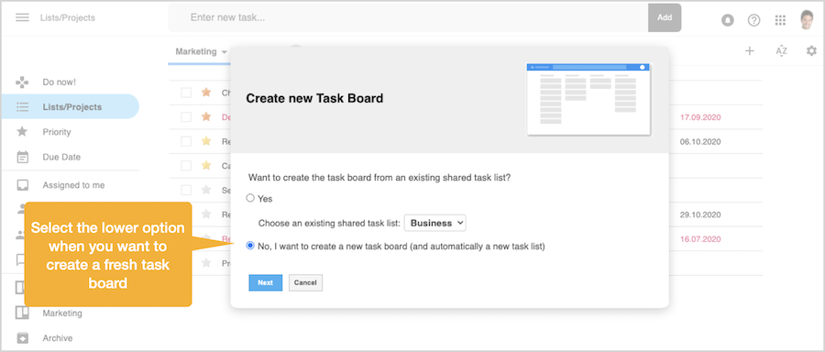
Task: Click the Due Date calendar icon
Action: (x=22, y=157)
